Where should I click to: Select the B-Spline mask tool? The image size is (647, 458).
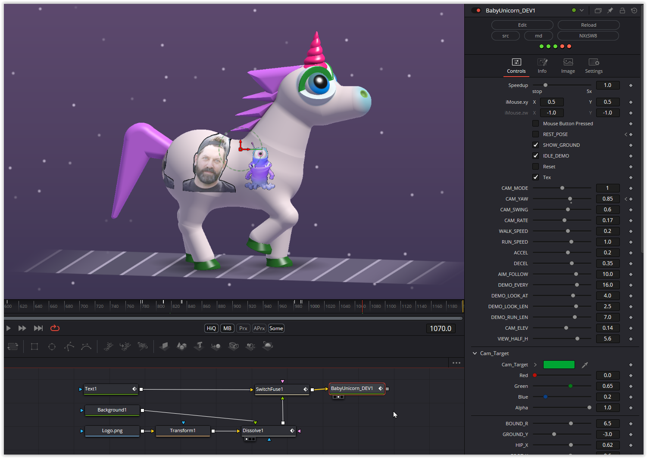click(86, 347)
